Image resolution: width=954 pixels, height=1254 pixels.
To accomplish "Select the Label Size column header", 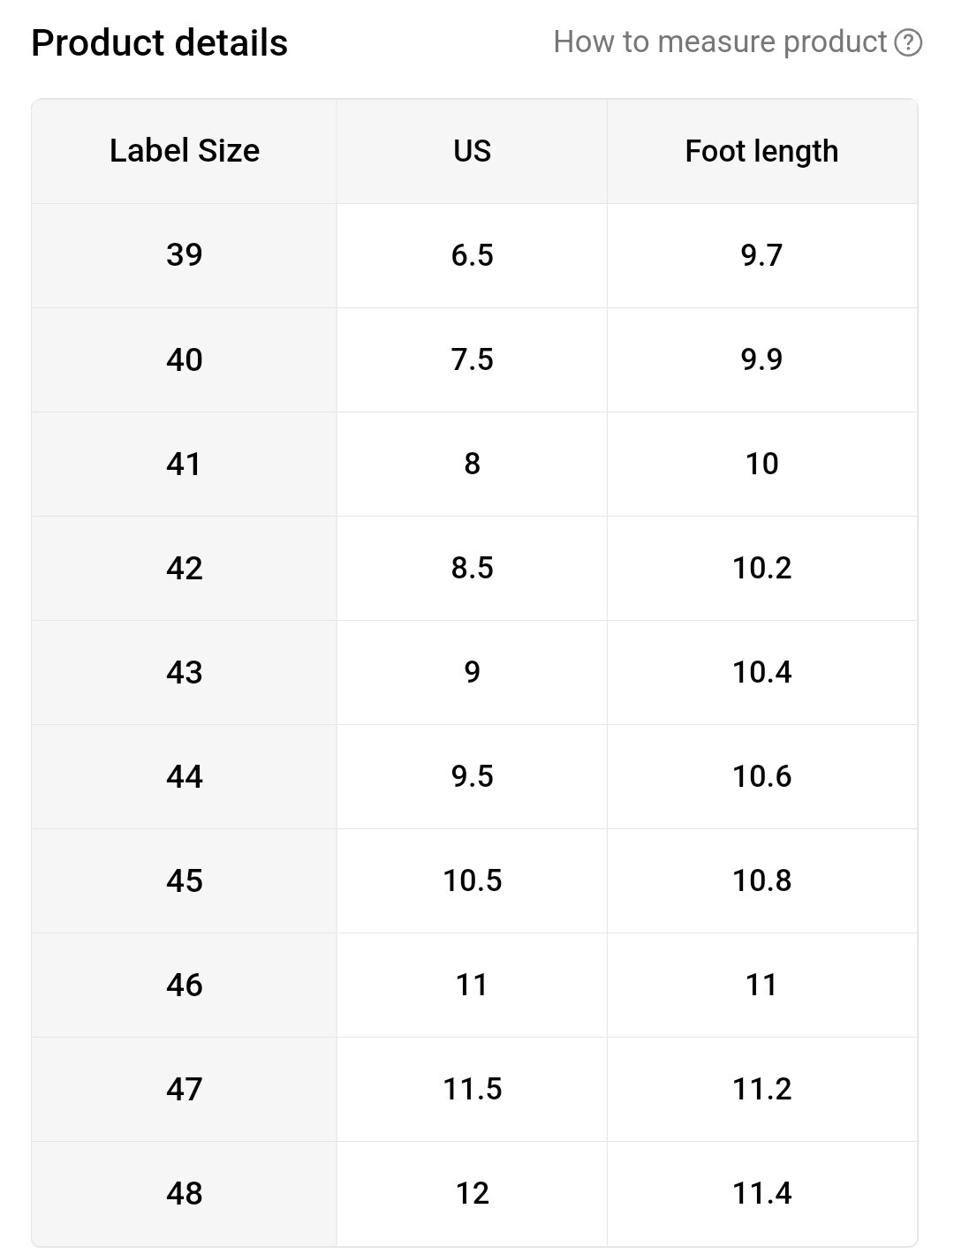I will (184, 151).
